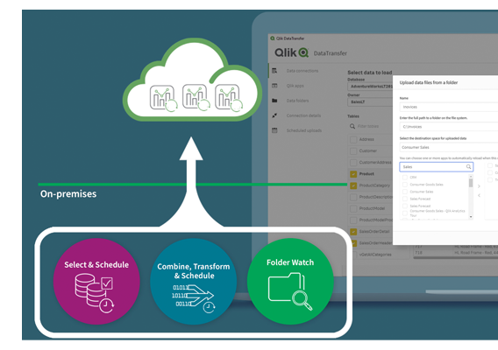Click the app list scrollbar down arrow
This screenshot has width=498, height=350.
click(471, 217)
